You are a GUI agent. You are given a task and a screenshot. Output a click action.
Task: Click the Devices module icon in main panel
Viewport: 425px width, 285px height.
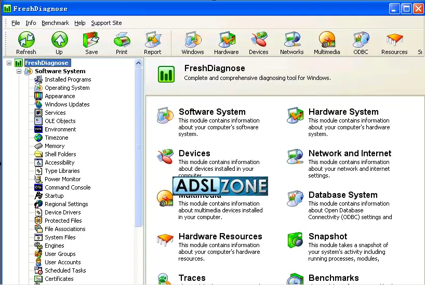[165, 156]
